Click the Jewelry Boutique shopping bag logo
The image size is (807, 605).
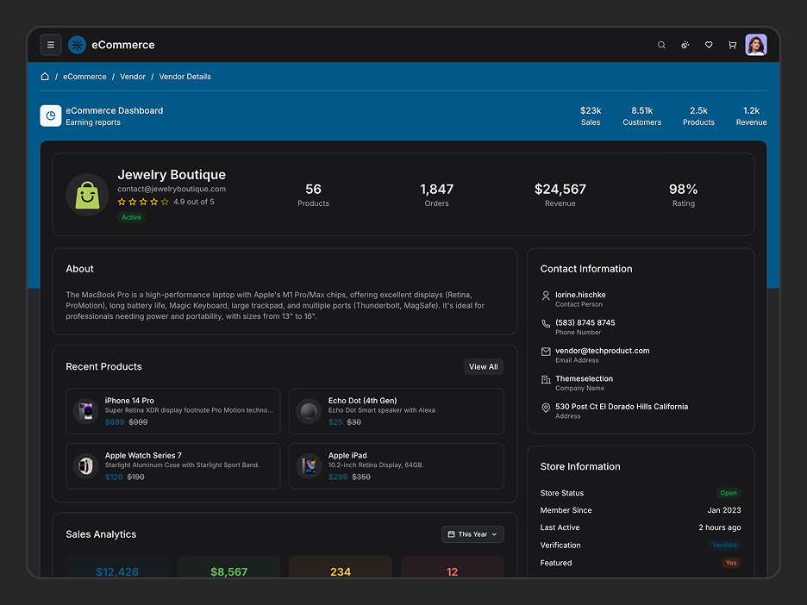click(87, 195)
